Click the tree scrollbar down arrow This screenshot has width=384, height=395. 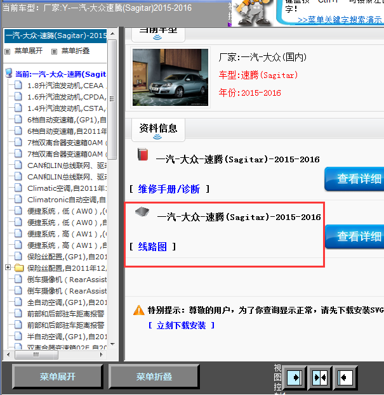coord(112,344)
